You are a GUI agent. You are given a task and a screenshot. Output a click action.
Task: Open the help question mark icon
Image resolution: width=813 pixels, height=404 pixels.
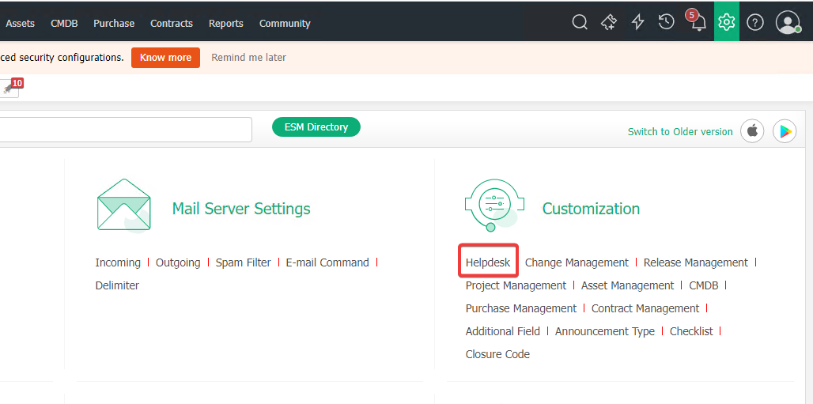pos(755,22)
